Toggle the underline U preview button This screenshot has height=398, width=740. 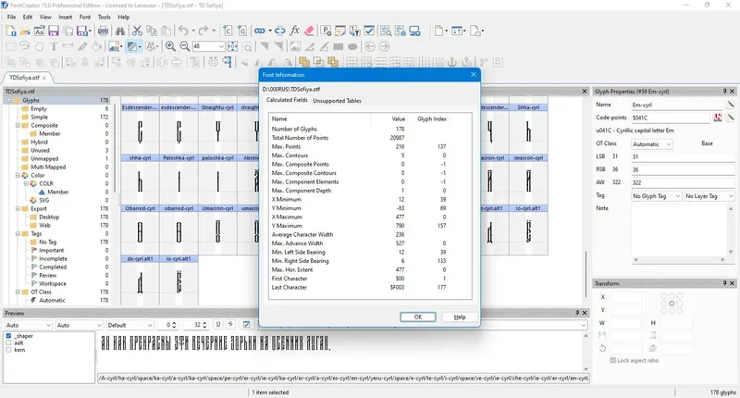(x=218, y=324)
